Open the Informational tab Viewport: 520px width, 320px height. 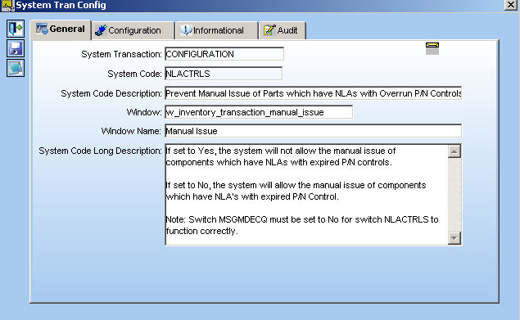point(216,30)
